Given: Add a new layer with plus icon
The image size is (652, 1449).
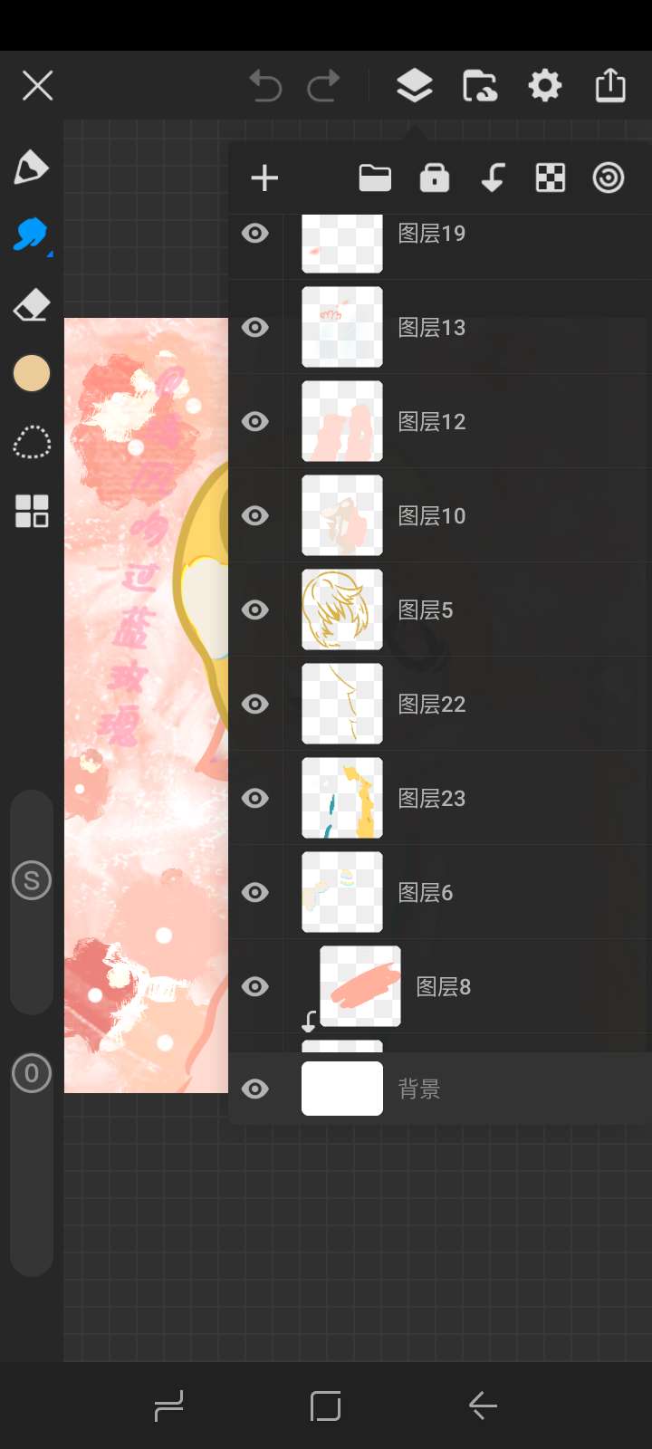Looking at the screenshot, I should click(x=264, y=178).
